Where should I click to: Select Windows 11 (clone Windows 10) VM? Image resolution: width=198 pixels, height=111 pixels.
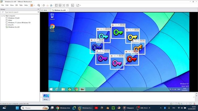click(x=19, y=23)
